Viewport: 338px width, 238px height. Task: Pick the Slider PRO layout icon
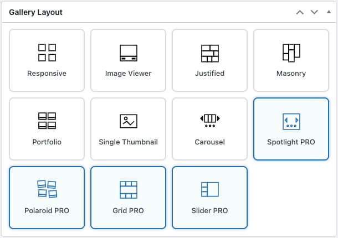[210, 189]
